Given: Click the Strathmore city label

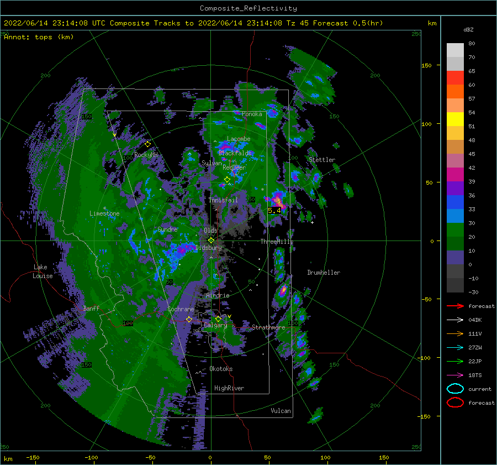Looking at the screenshot, I should click(x=268, y=327).
